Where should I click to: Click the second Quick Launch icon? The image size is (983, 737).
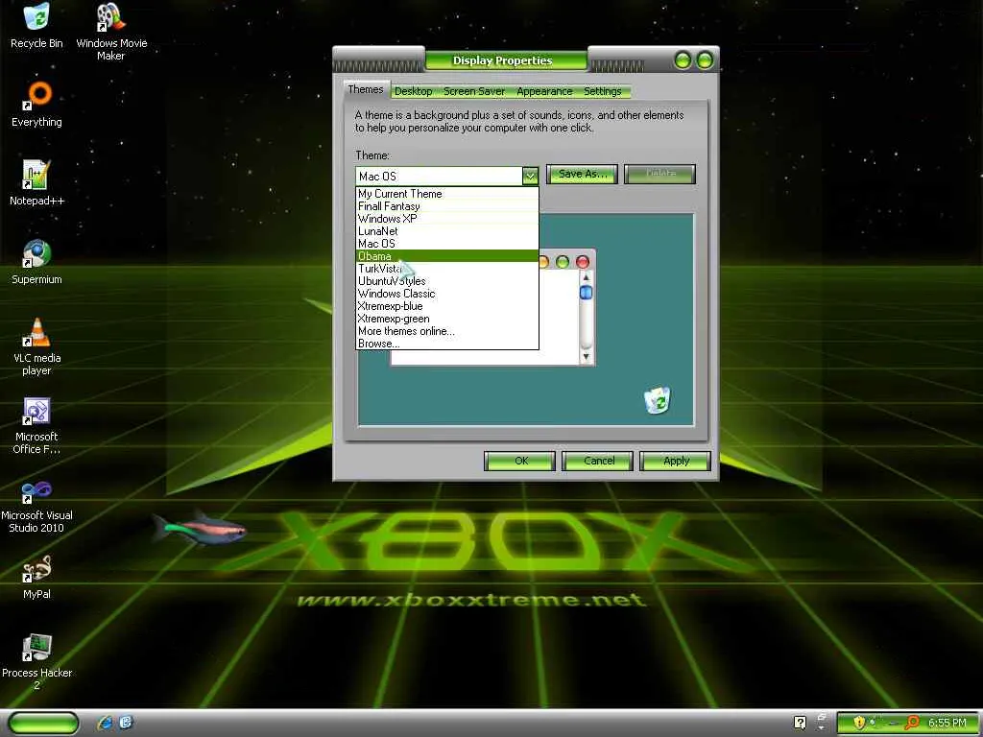click(126, 723)
